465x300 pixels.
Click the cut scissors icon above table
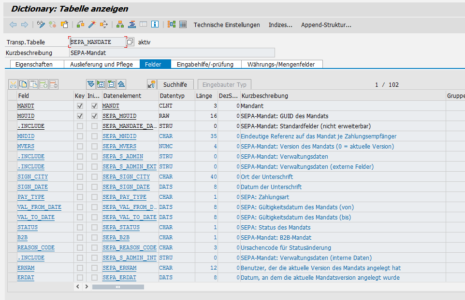tap(13, 84)
